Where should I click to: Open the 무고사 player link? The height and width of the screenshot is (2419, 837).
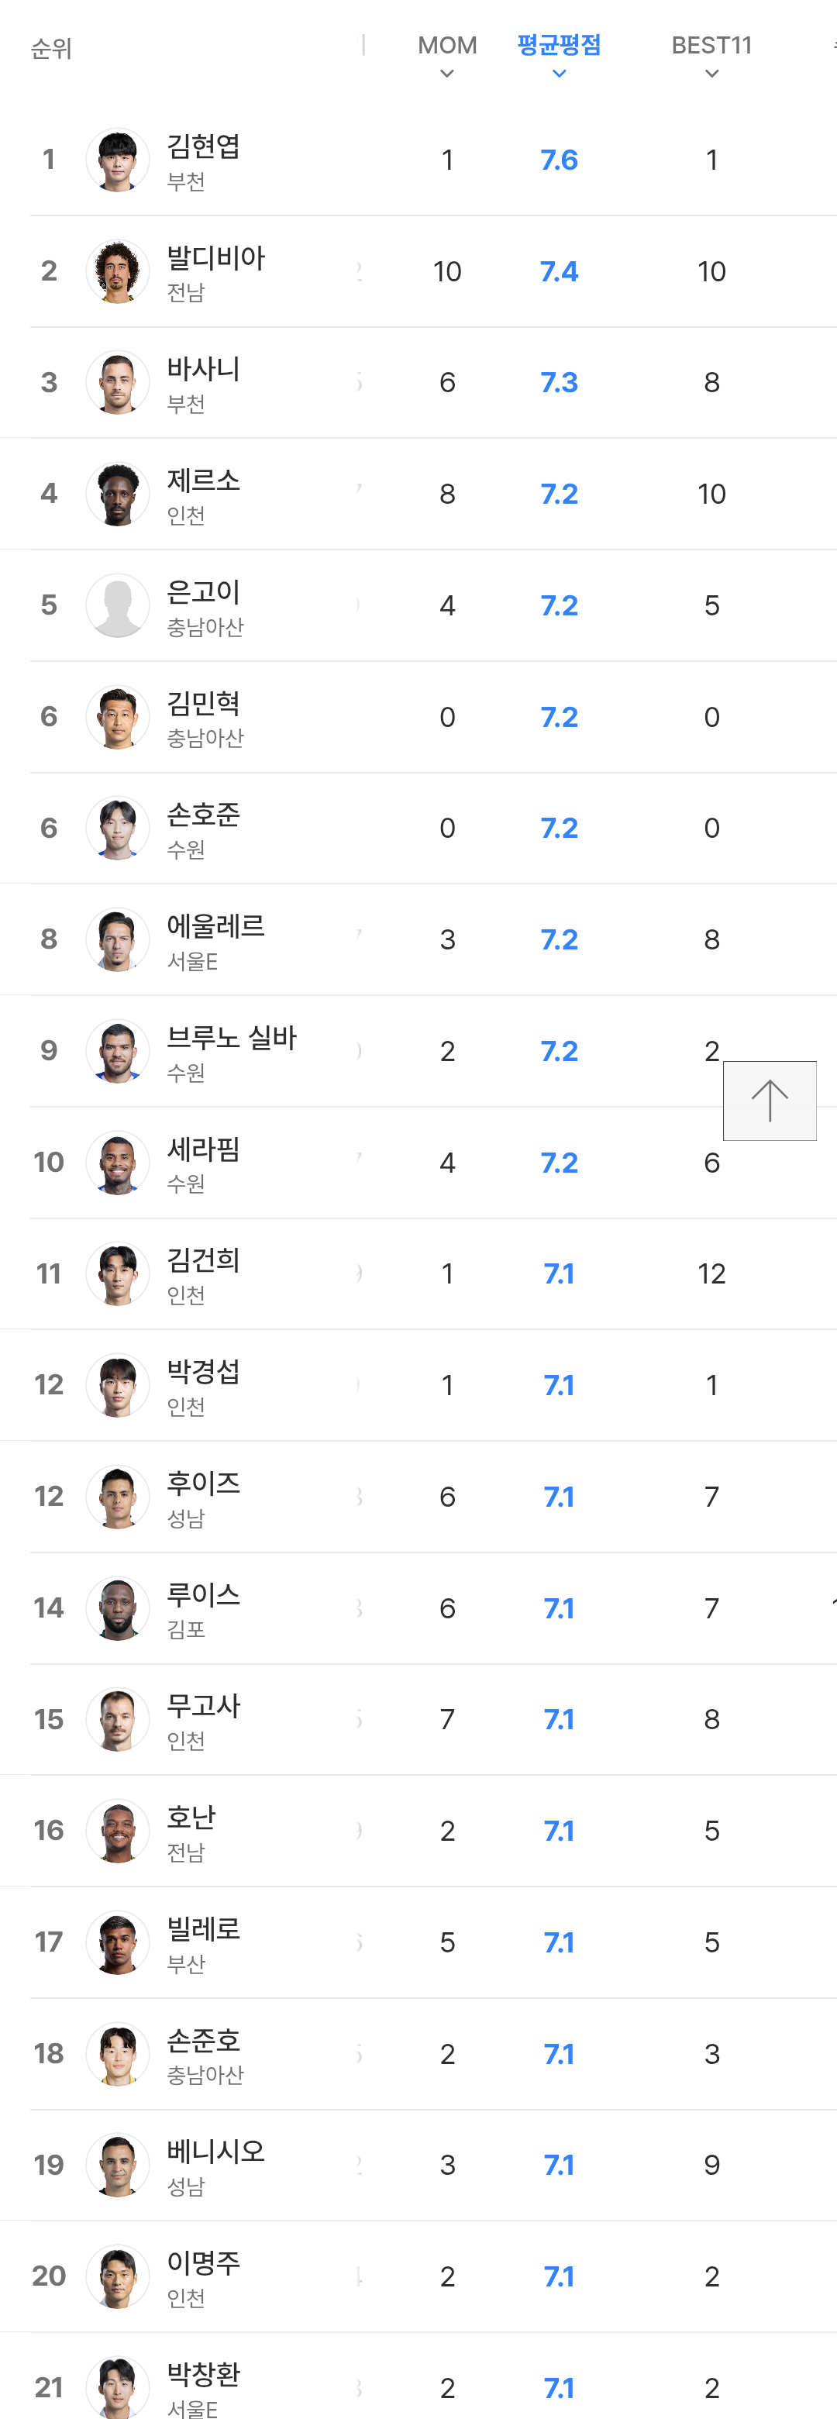[203, 1705]
